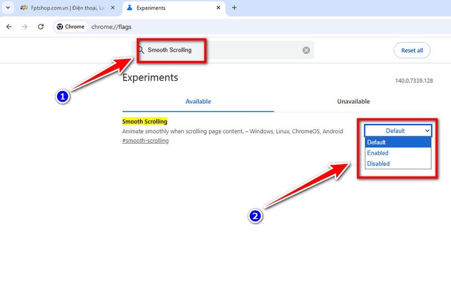
Task: Close the Experiments tab
Action: (x=218, y=8)
